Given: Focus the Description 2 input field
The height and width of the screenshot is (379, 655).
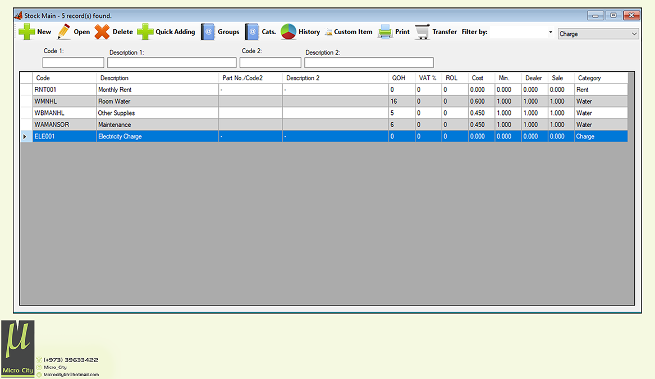Looking at the screenshot, I should click(x=369, y=63).
